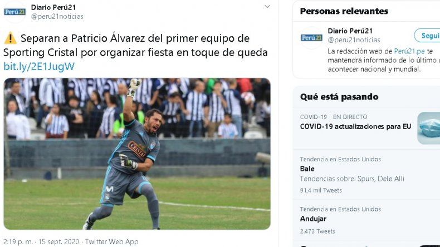Click the @peru21noticias handle in the sidebar

coord(354,40)
